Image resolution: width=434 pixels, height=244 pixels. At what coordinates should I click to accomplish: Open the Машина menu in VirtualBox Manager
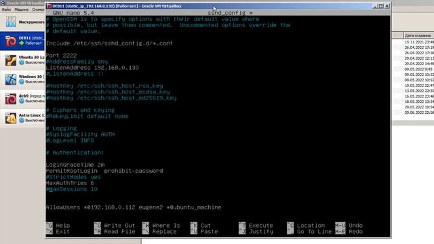tap(21, 9)
